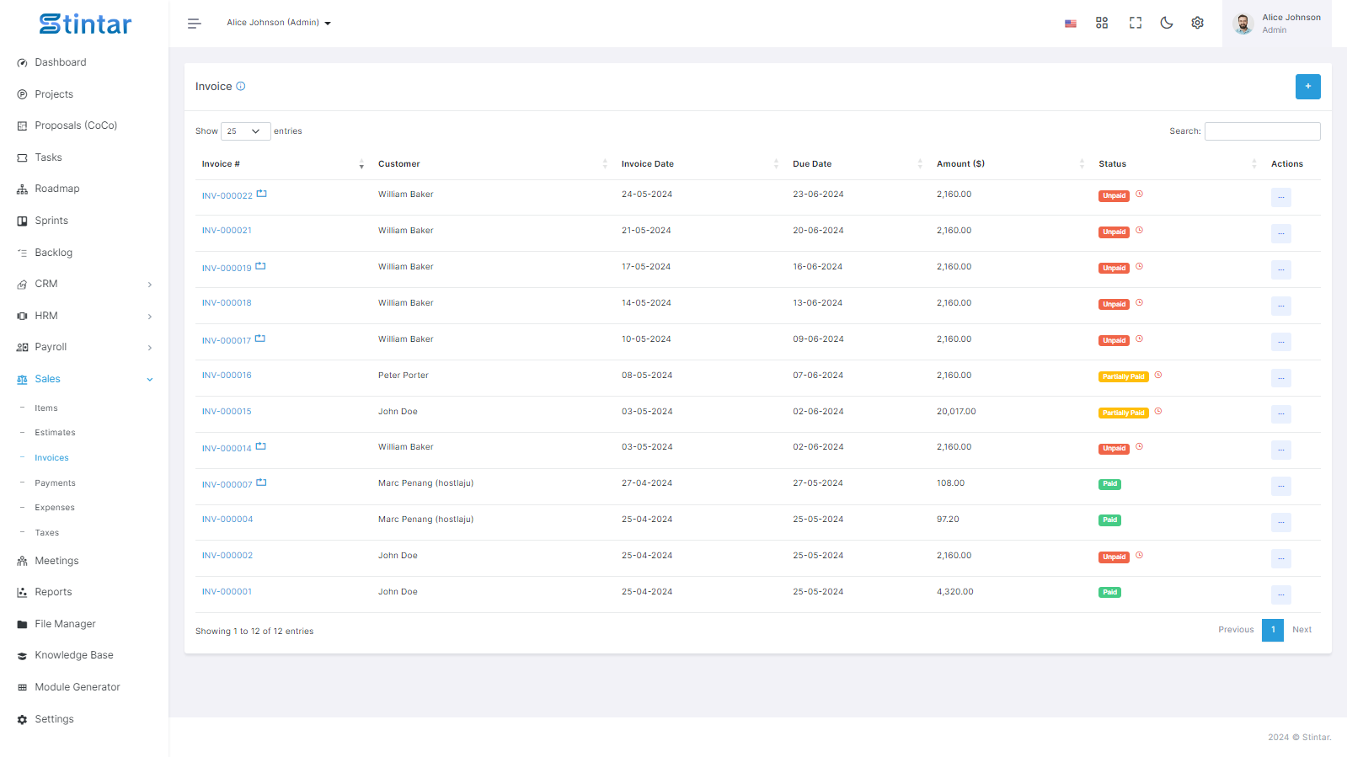
Task: Open actions menu for INV-000016
Action: [x=1280, y=378]
